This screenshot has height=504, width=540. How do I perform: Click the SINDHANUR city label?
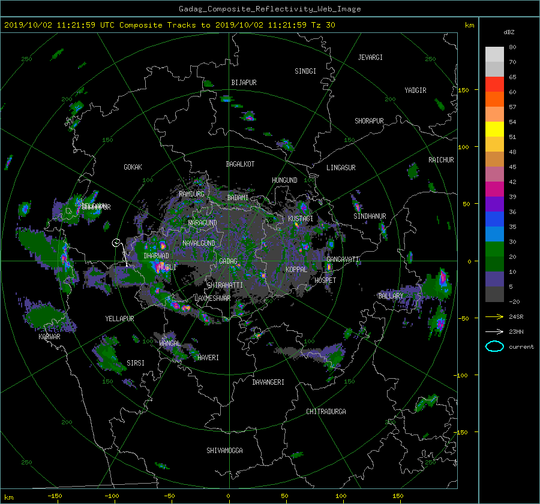point(370,216)
